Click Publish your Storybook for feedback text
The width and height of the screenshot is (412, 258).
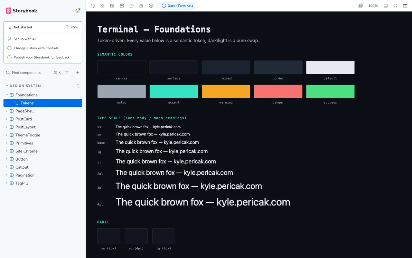[x=42, y=57]
